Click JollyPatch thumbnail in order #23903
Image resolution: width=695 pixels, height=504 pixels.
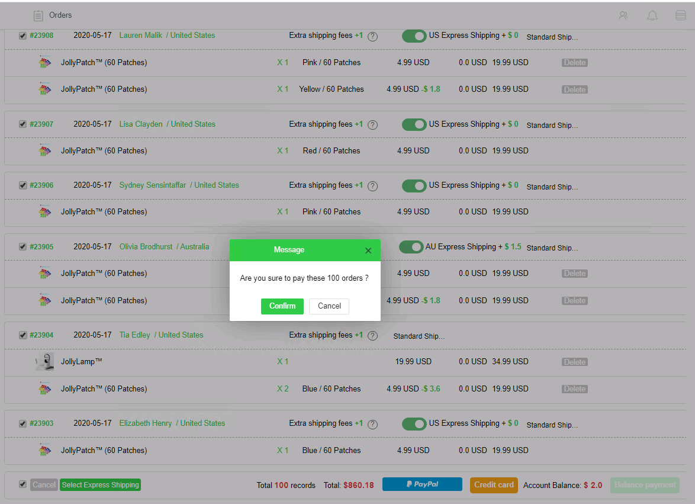coord(44,450)
